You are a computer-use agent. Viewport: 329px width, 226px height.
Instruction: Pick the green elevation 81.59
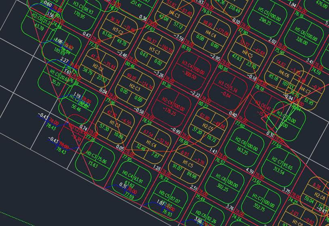pyautogui.click(x=186, y=48)
